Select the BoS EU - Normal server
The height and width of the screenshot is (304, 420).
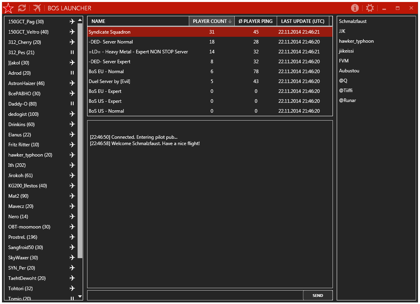point(210,72)
